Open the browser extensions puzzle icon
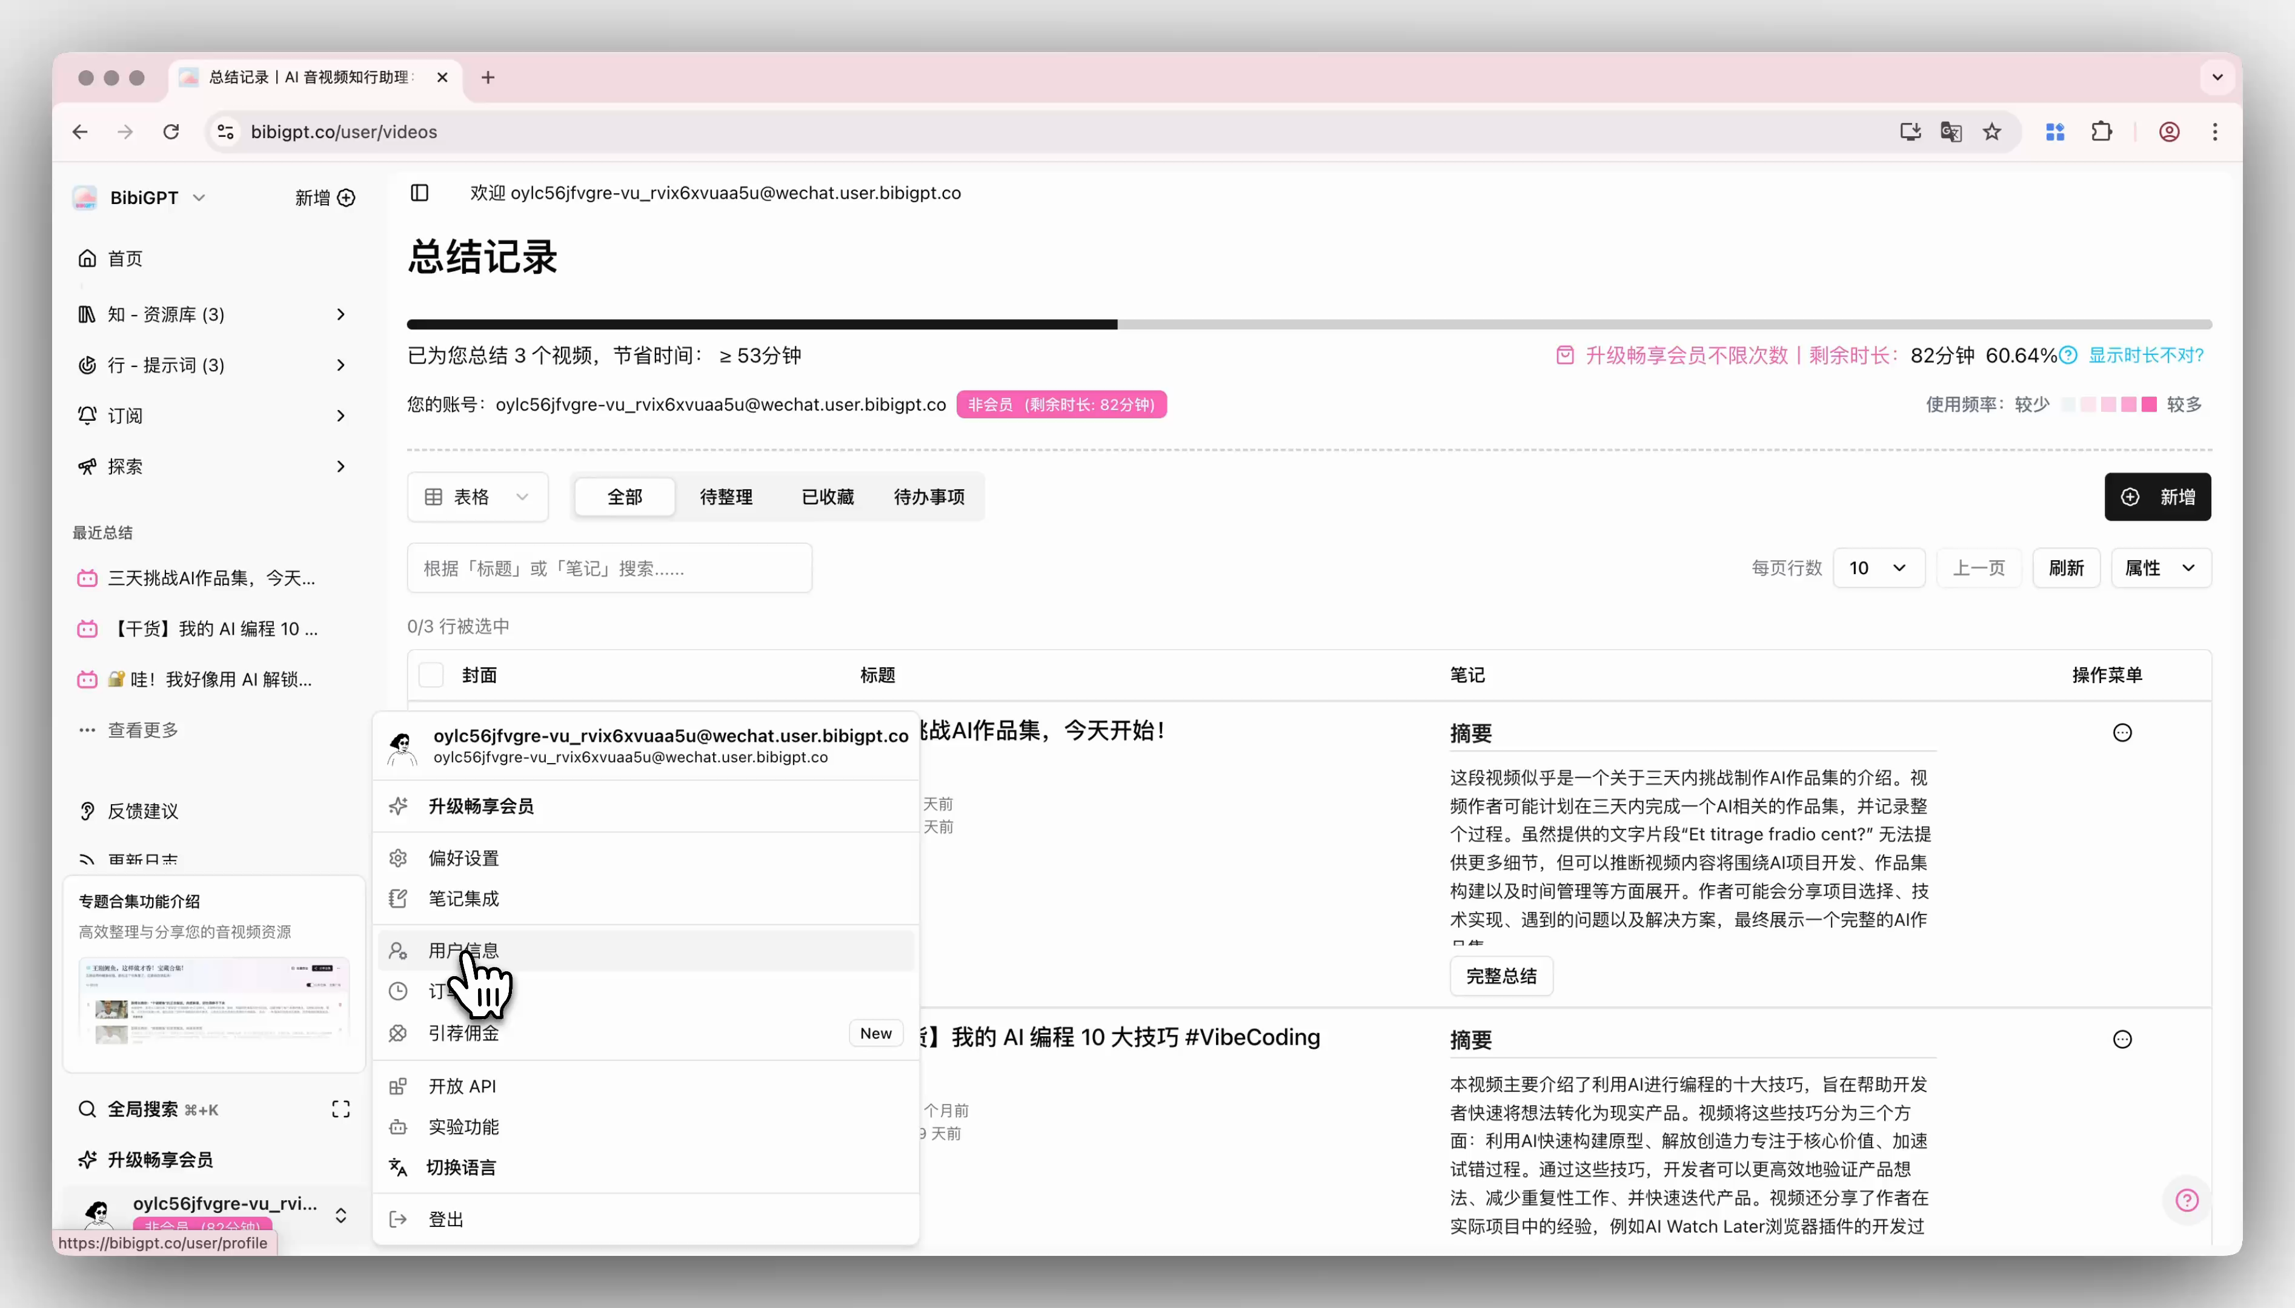 (2101, 132)
